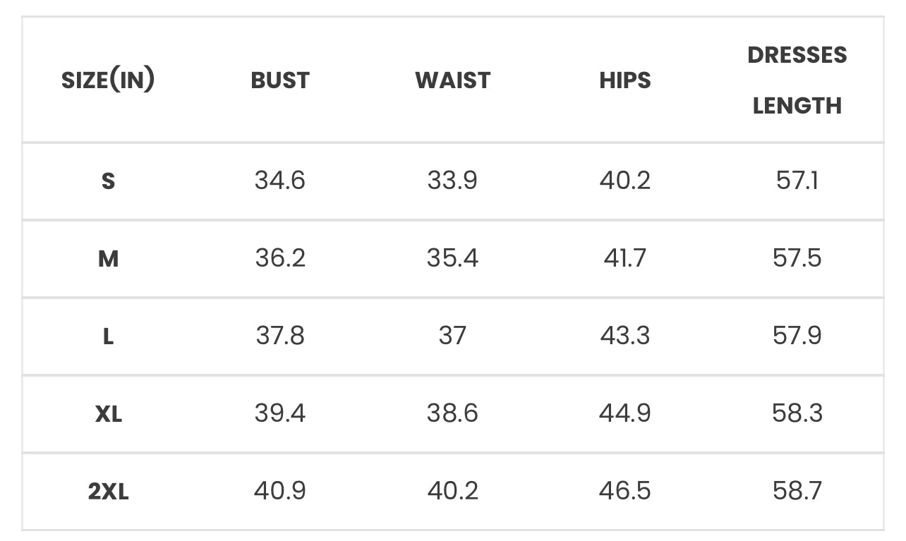Click the S size row label

pos(108,181)
